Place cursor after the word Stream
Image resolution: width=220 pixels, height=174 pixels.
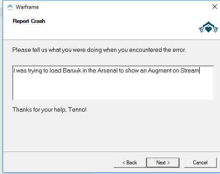tap(199, 71)
